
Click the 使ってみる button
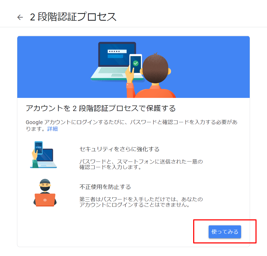click(x=225, y=232)
